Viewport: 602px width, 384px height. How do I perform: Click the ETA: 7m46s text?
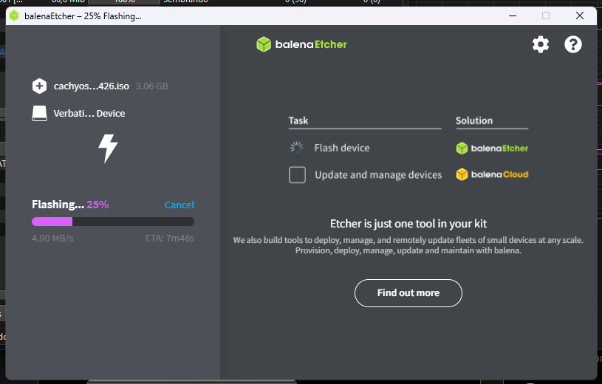pos(170,238)
